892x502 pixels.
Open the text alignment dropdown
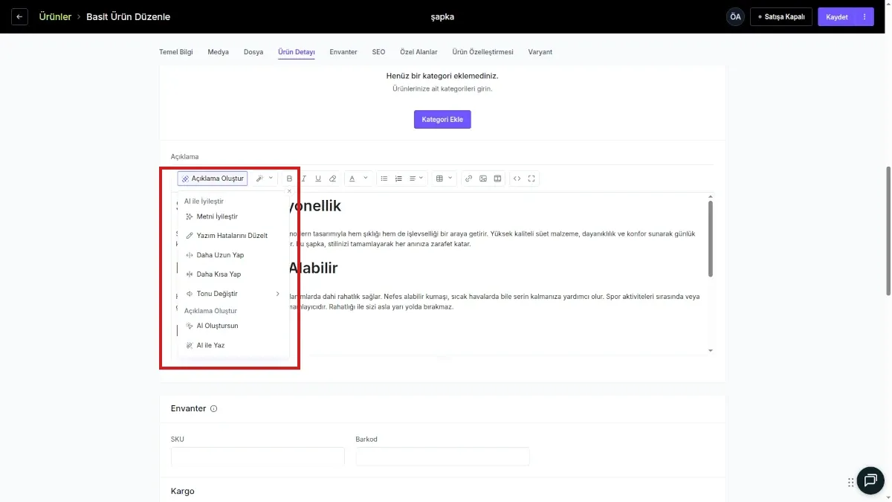click(x=416, y=178)
